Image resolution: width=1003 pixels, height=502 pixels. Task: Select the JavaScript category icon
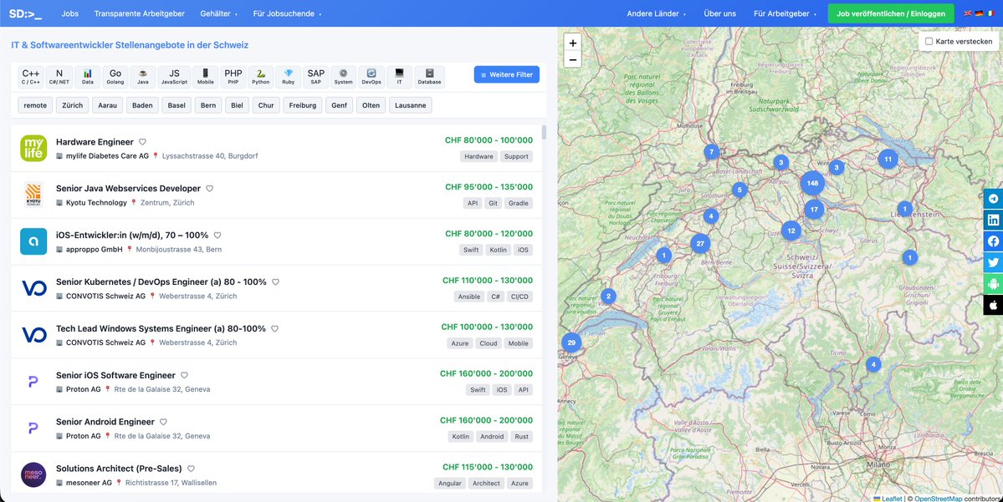174,77
